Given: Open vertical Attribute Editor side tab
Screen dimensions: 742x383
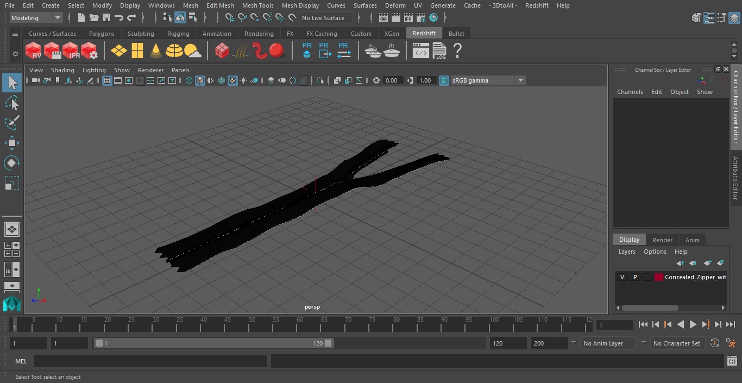Looking at the screenshot, I should pos(736,178).
